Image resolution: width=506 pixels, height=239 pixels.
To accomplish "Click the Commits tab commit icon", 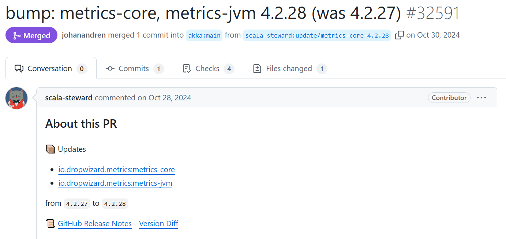I will pos(110,69).
